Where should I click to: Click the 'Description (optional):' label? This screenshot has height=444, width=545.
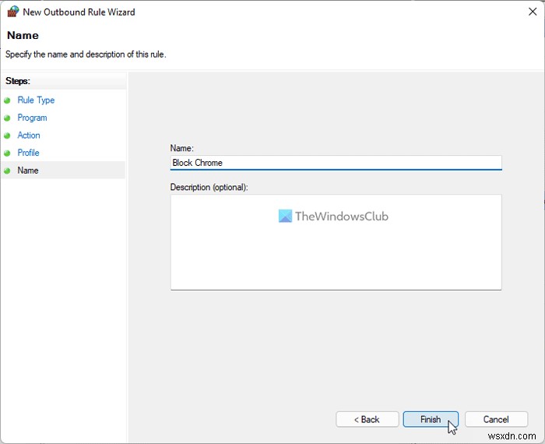pos(209,187)
